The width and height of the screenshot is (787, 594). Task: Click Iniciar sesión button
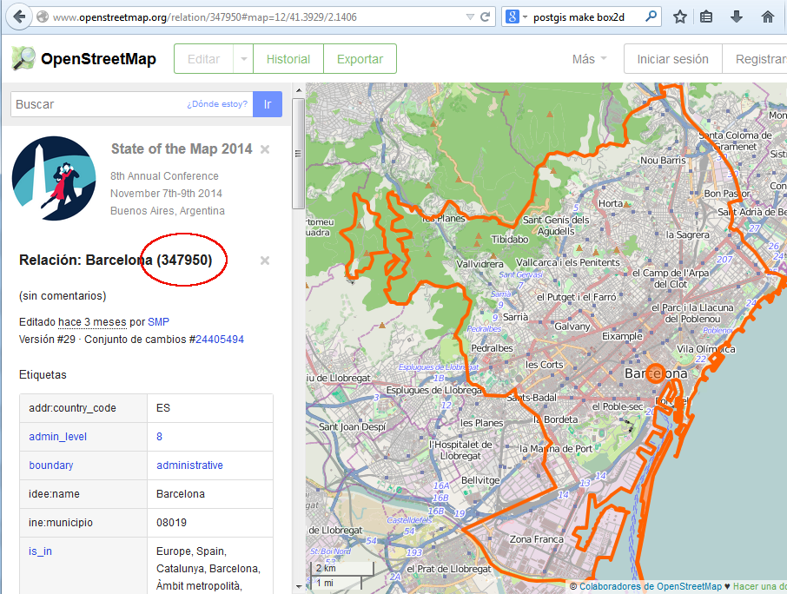point(672,59)
